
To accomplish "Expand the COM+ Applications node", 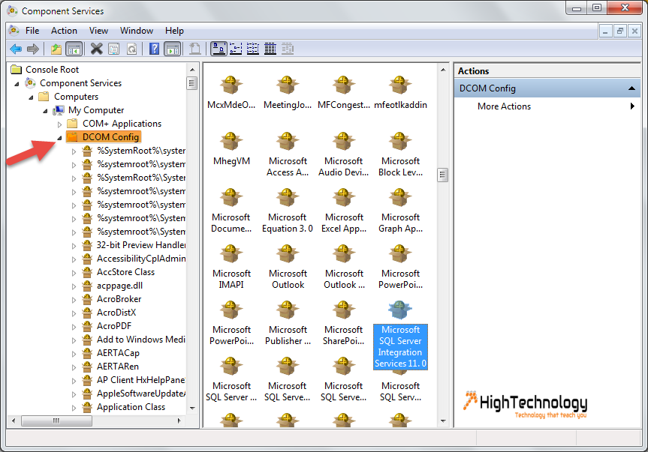I will [x=59, y=124].
